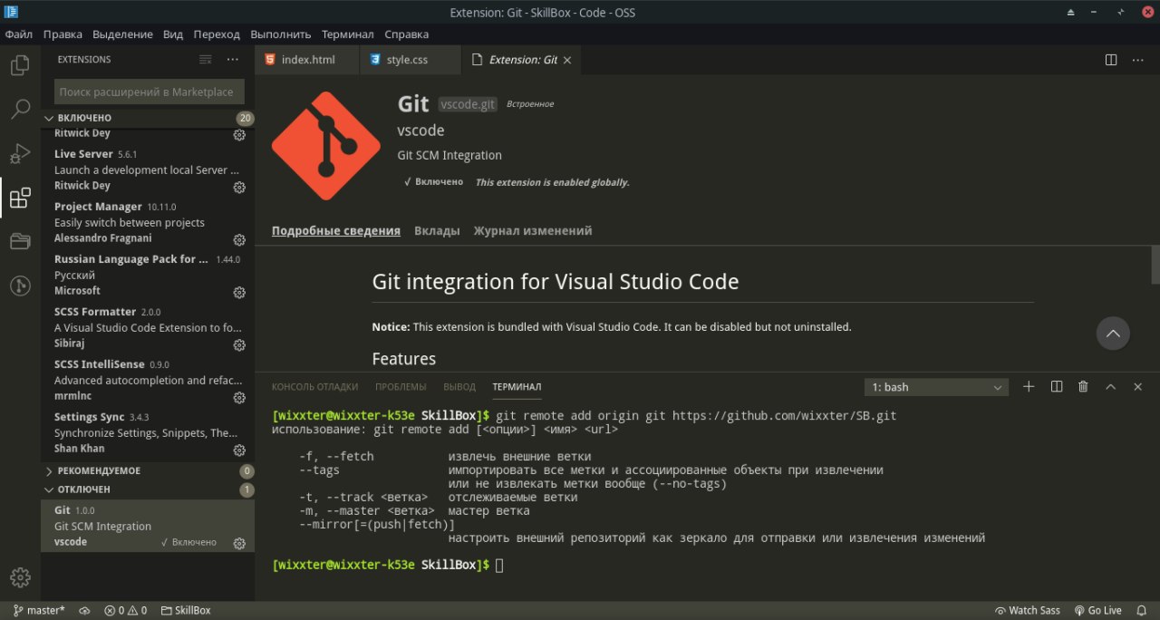Split the terminal panel
This screenshot has height=620, width=1160.
pyautogui.click(x=1056, y=387)
